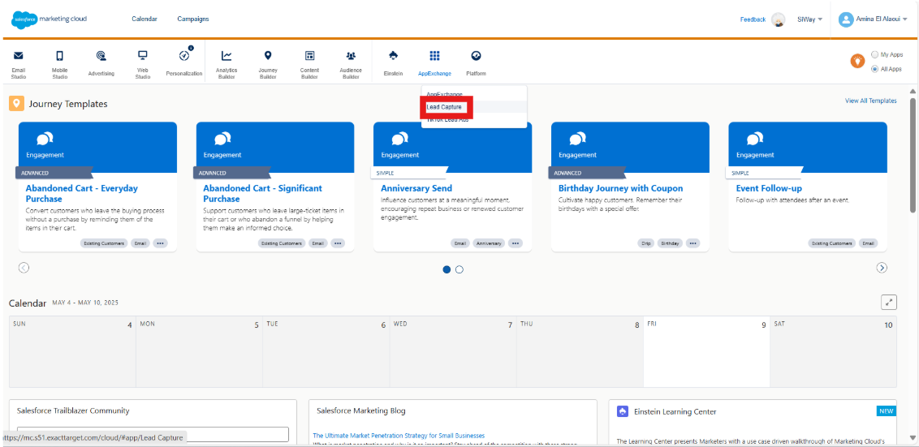The image size is (919, 447).
Task: Select the WED 7 calendar day cell
Action: (452, 352)
